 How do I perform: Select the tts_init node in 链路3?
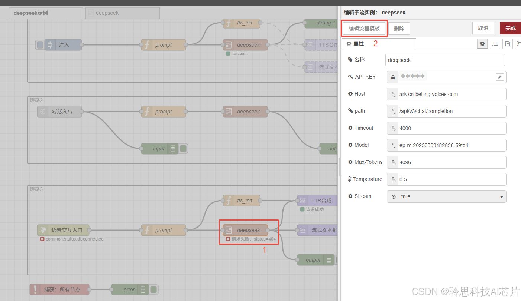click(x=242, y=201)
